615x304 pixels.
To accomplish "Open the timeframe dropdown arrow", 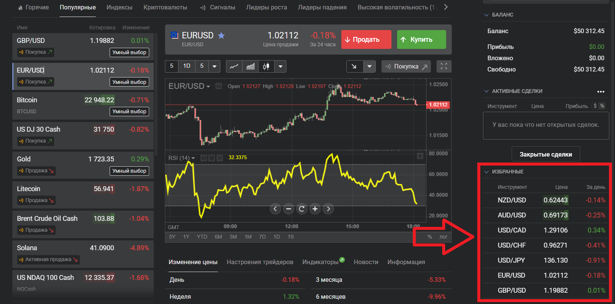I will click(214, 66).
